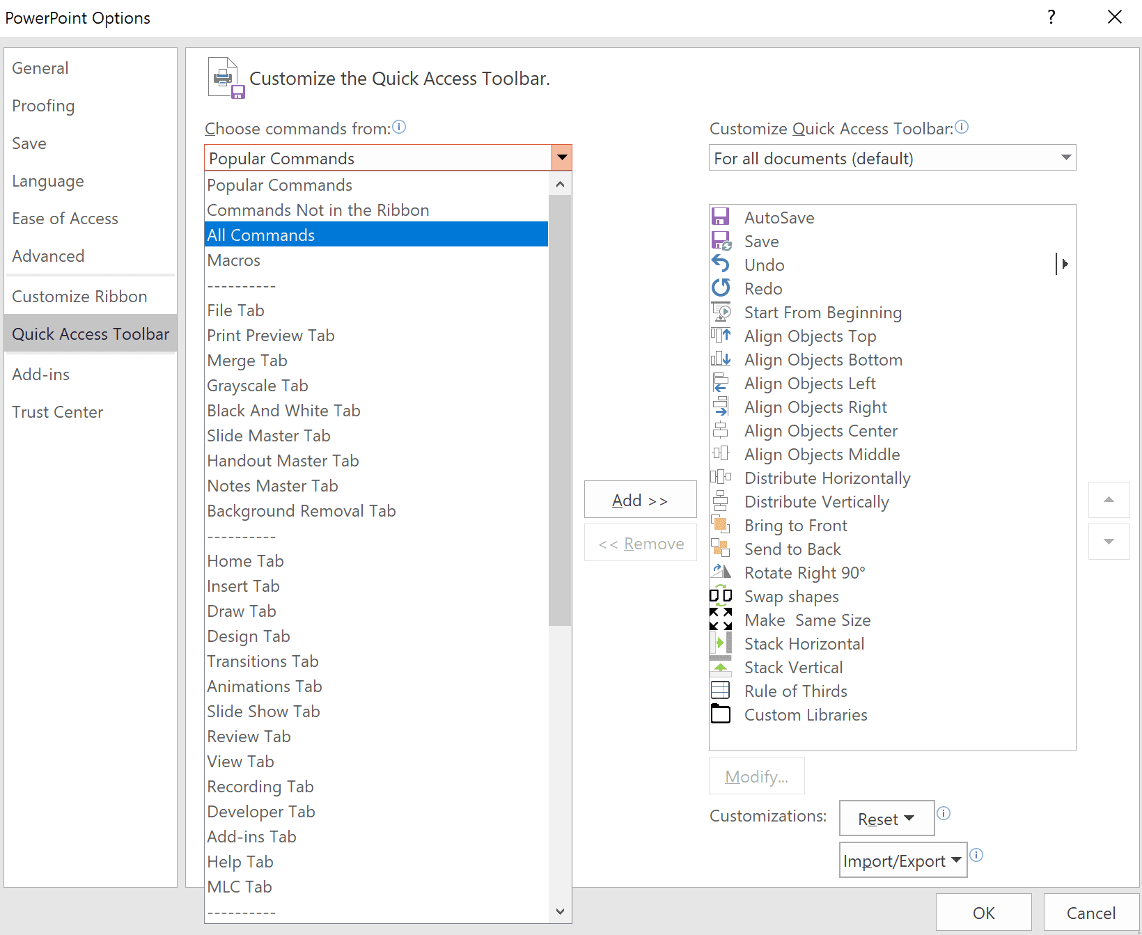
Task: Click the Align Objects Center icon
Action: click(x=721, y=430)
